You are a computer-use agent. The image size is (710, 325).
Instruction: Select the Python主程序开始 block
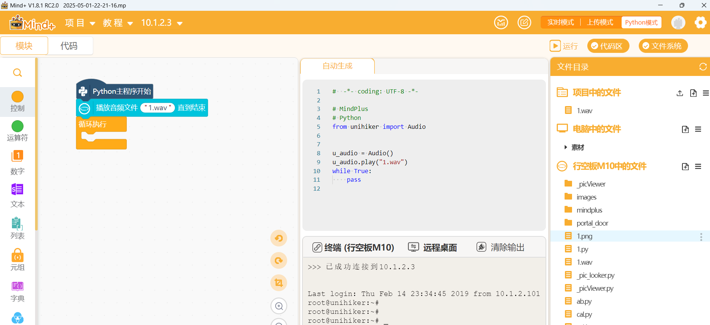115,91
